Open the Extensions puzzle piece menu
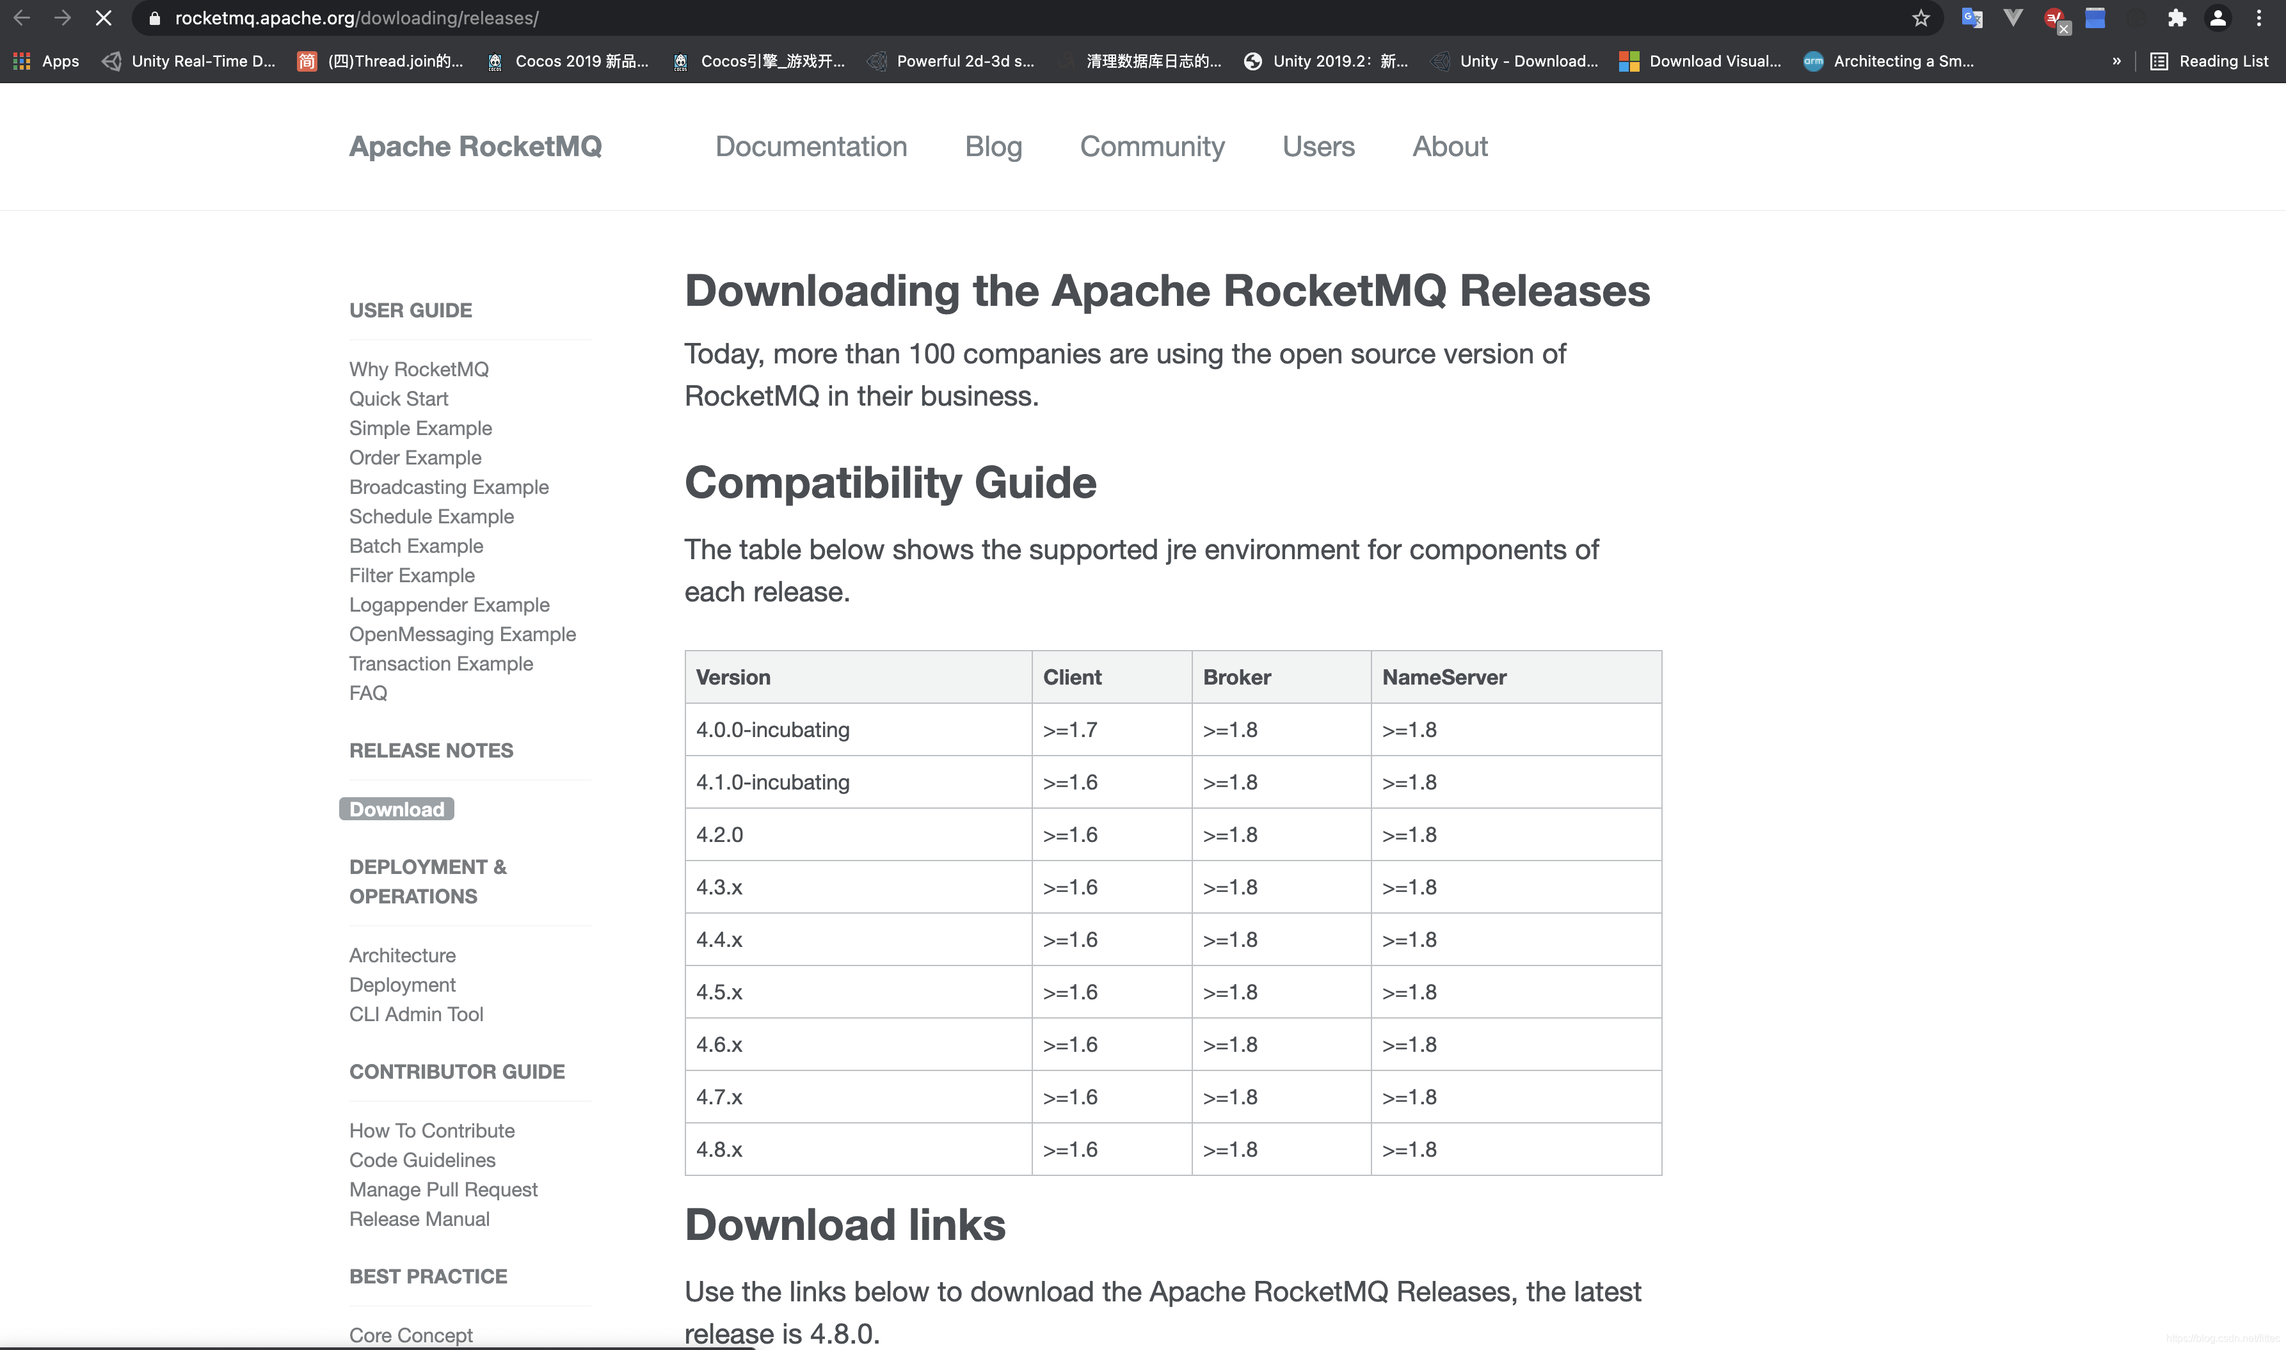The height and width of the screenshot is (1350, 2286). pyautogui.click(x=2176, y=18)
